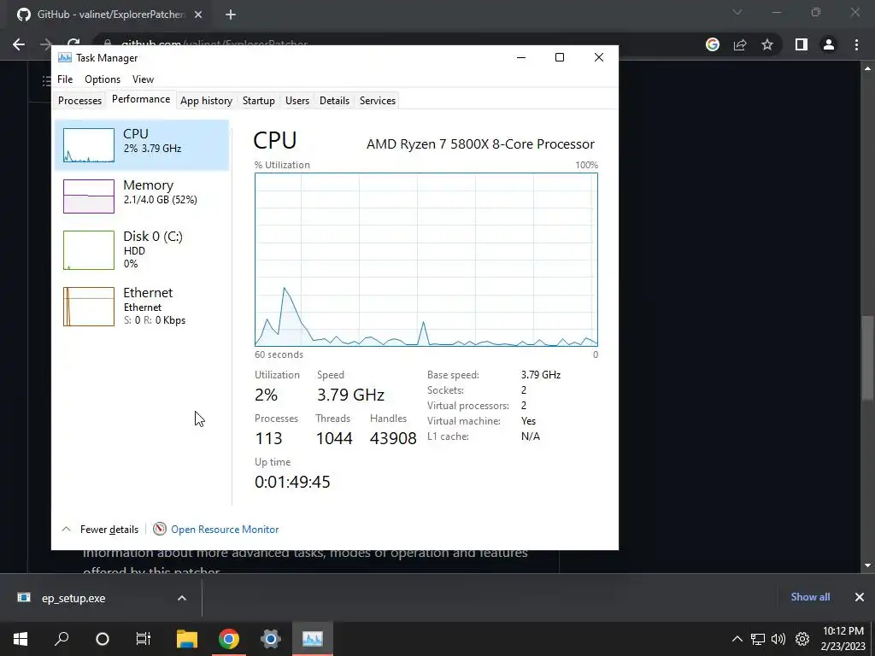The image size is (875, 656).
Task: Open Chrome tab search chevron
Action: tap(737, 12)
